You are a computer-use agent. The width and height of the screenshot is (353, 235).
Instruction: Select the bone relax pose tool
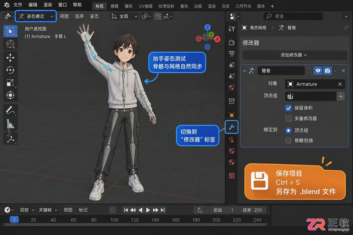(10, 139)
